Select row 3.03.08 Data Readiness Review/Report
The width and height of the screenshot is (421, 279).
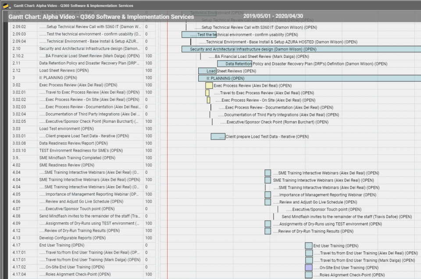click(x=83, y=143)
